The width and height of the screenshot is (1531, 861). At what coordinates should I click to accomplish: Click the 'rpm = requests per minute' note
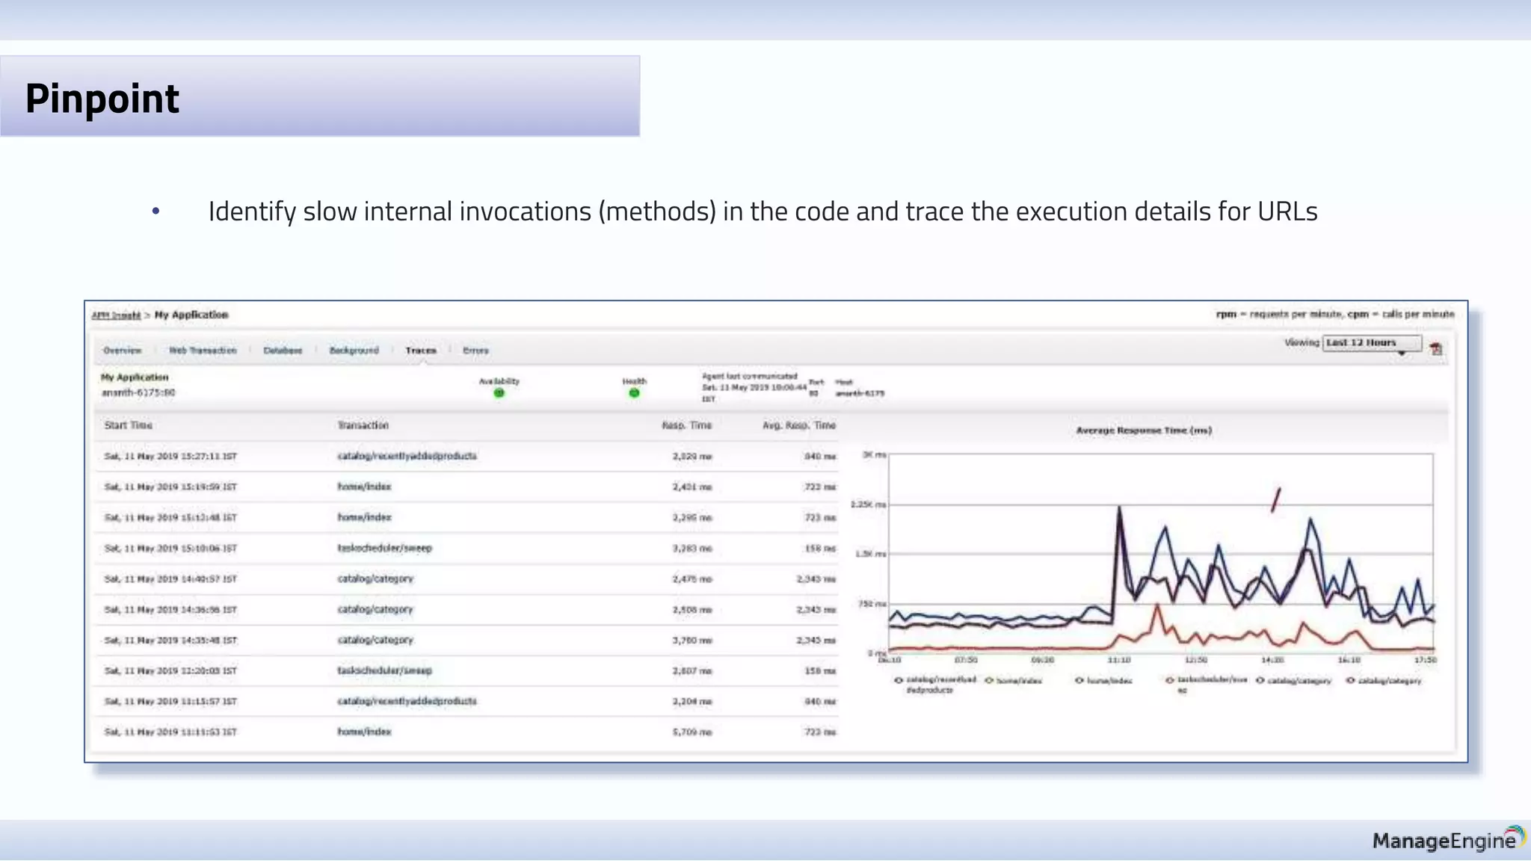1279,315
